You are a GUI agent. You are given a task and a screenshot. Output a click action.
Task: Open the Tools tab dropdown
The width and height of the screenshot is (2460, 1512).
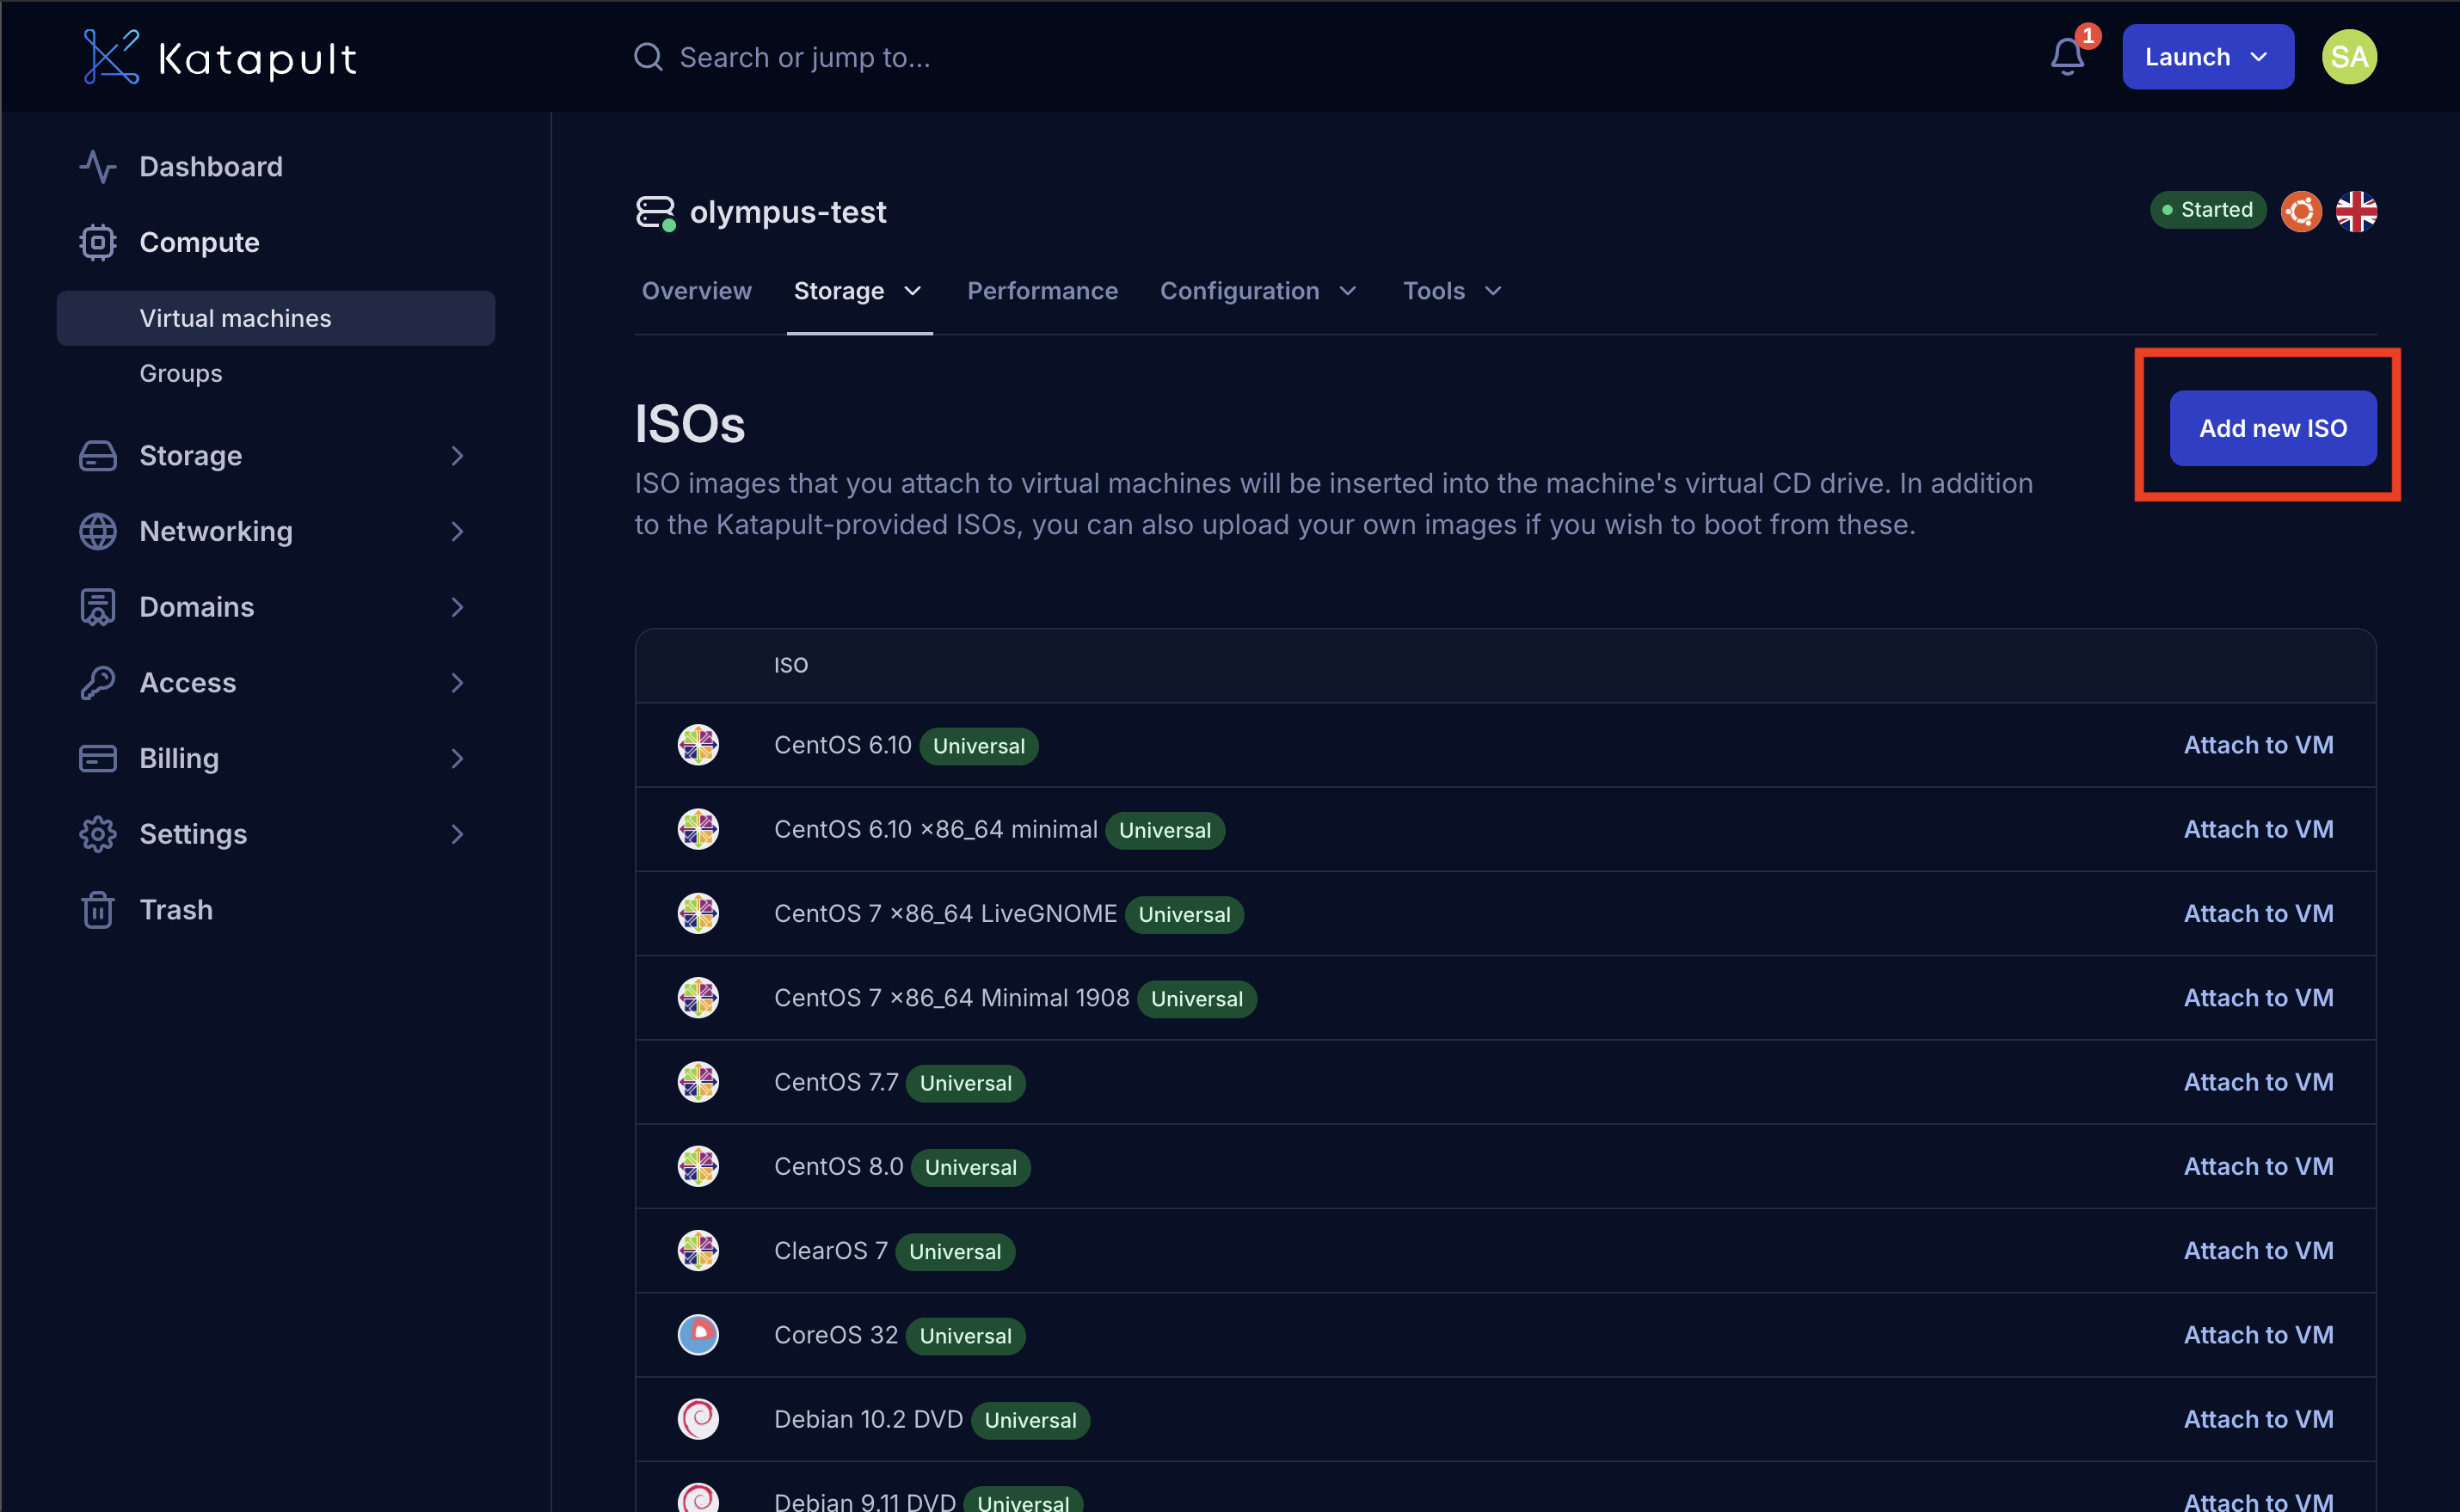(1452, 291)
